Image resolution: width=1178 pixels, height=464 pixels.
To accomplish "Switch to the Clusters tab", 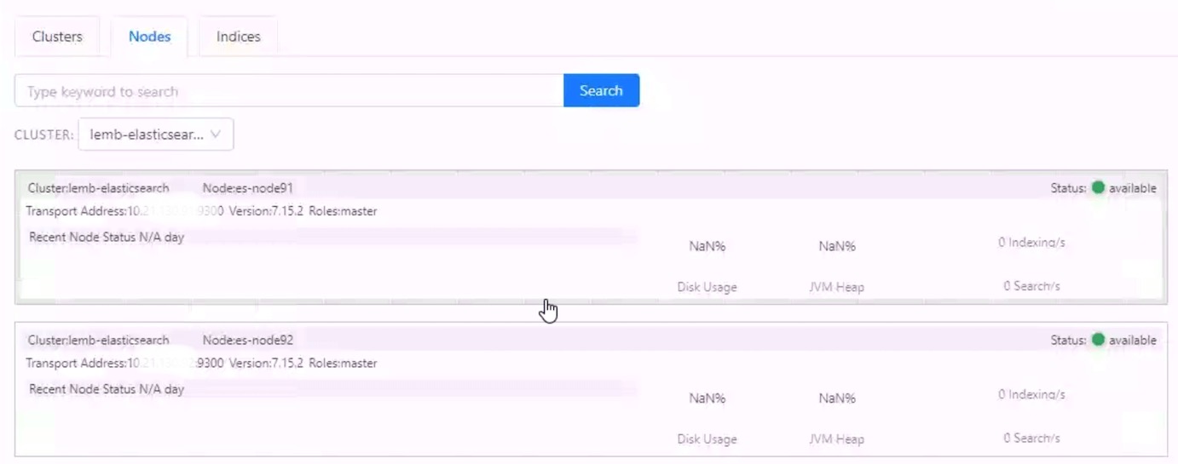I will tap(57, 37).
